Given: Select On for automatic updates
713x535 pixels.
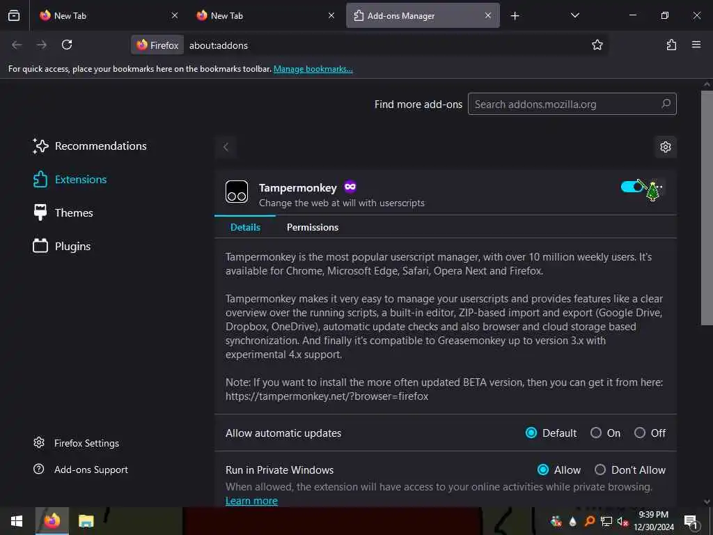Looking at the screenshot, I should (x=596, y=433).
